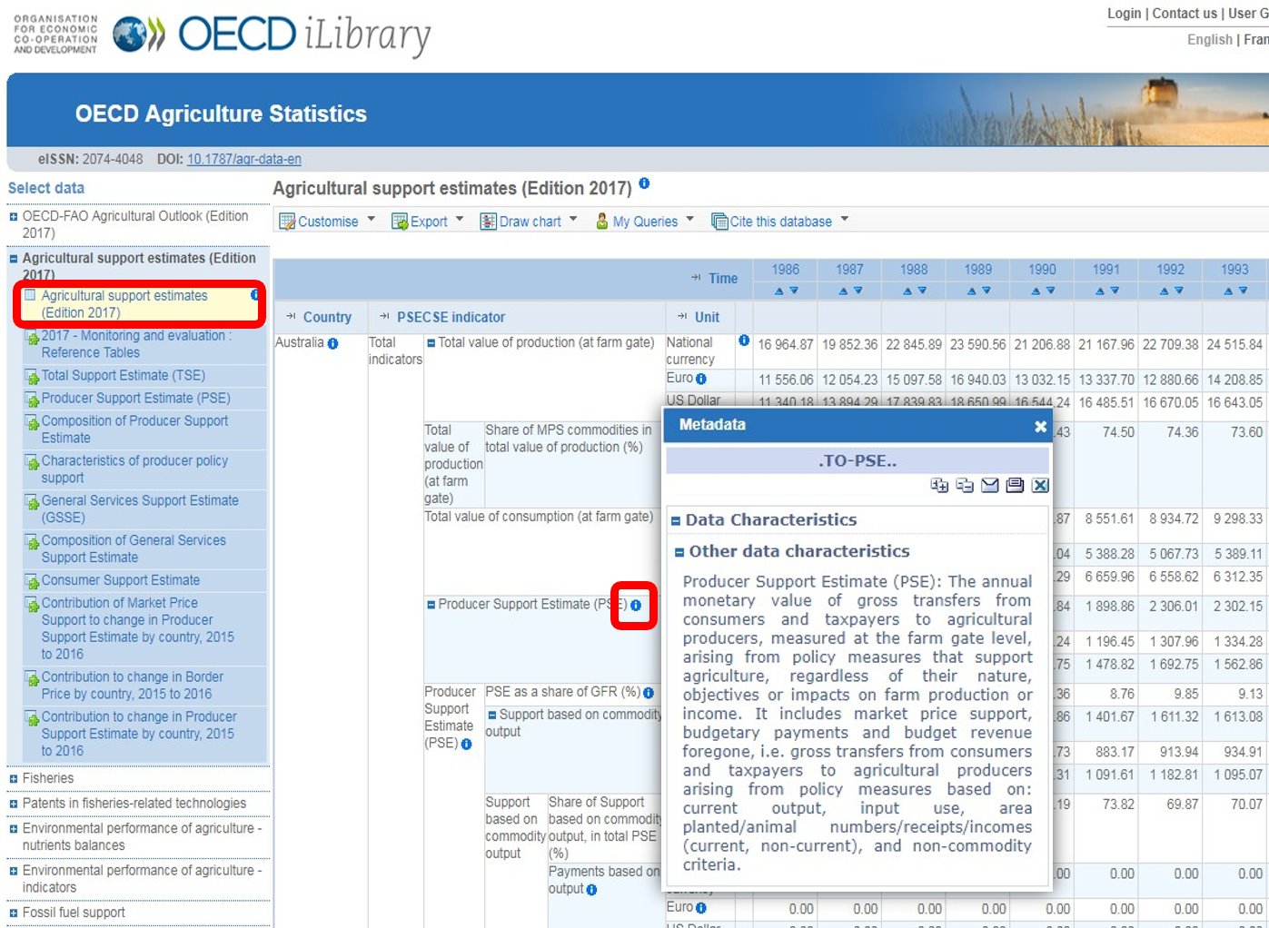Open Characteristics of producer policy support
Screen dimensions: 1269x928
click(134, 469)
